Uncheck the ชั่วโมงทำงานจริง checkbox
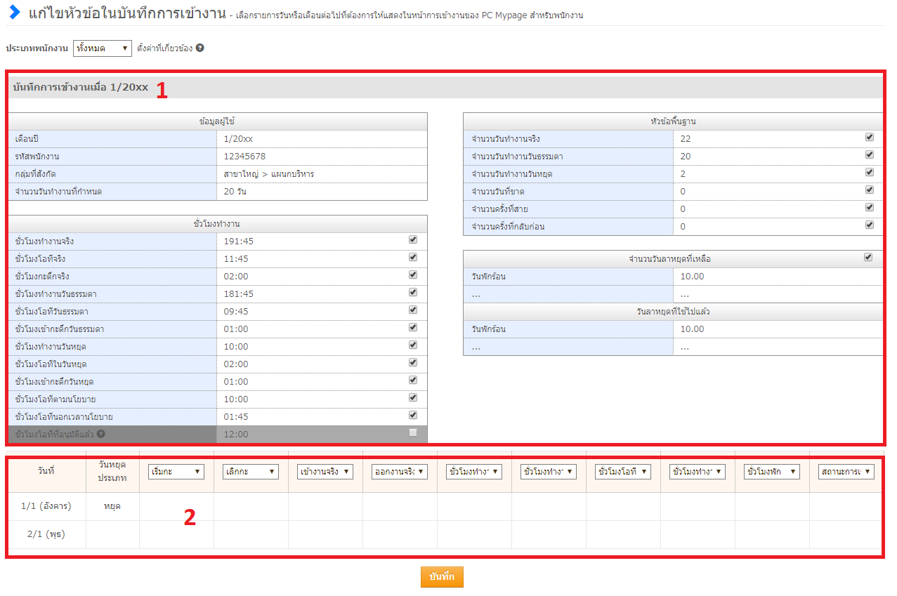 (x=413, y=239)
